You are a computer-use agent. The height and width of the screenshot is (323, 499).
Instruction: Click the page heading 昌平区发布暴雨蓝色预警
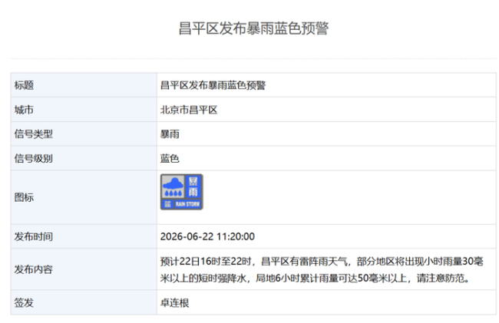[x=253, y=28]
